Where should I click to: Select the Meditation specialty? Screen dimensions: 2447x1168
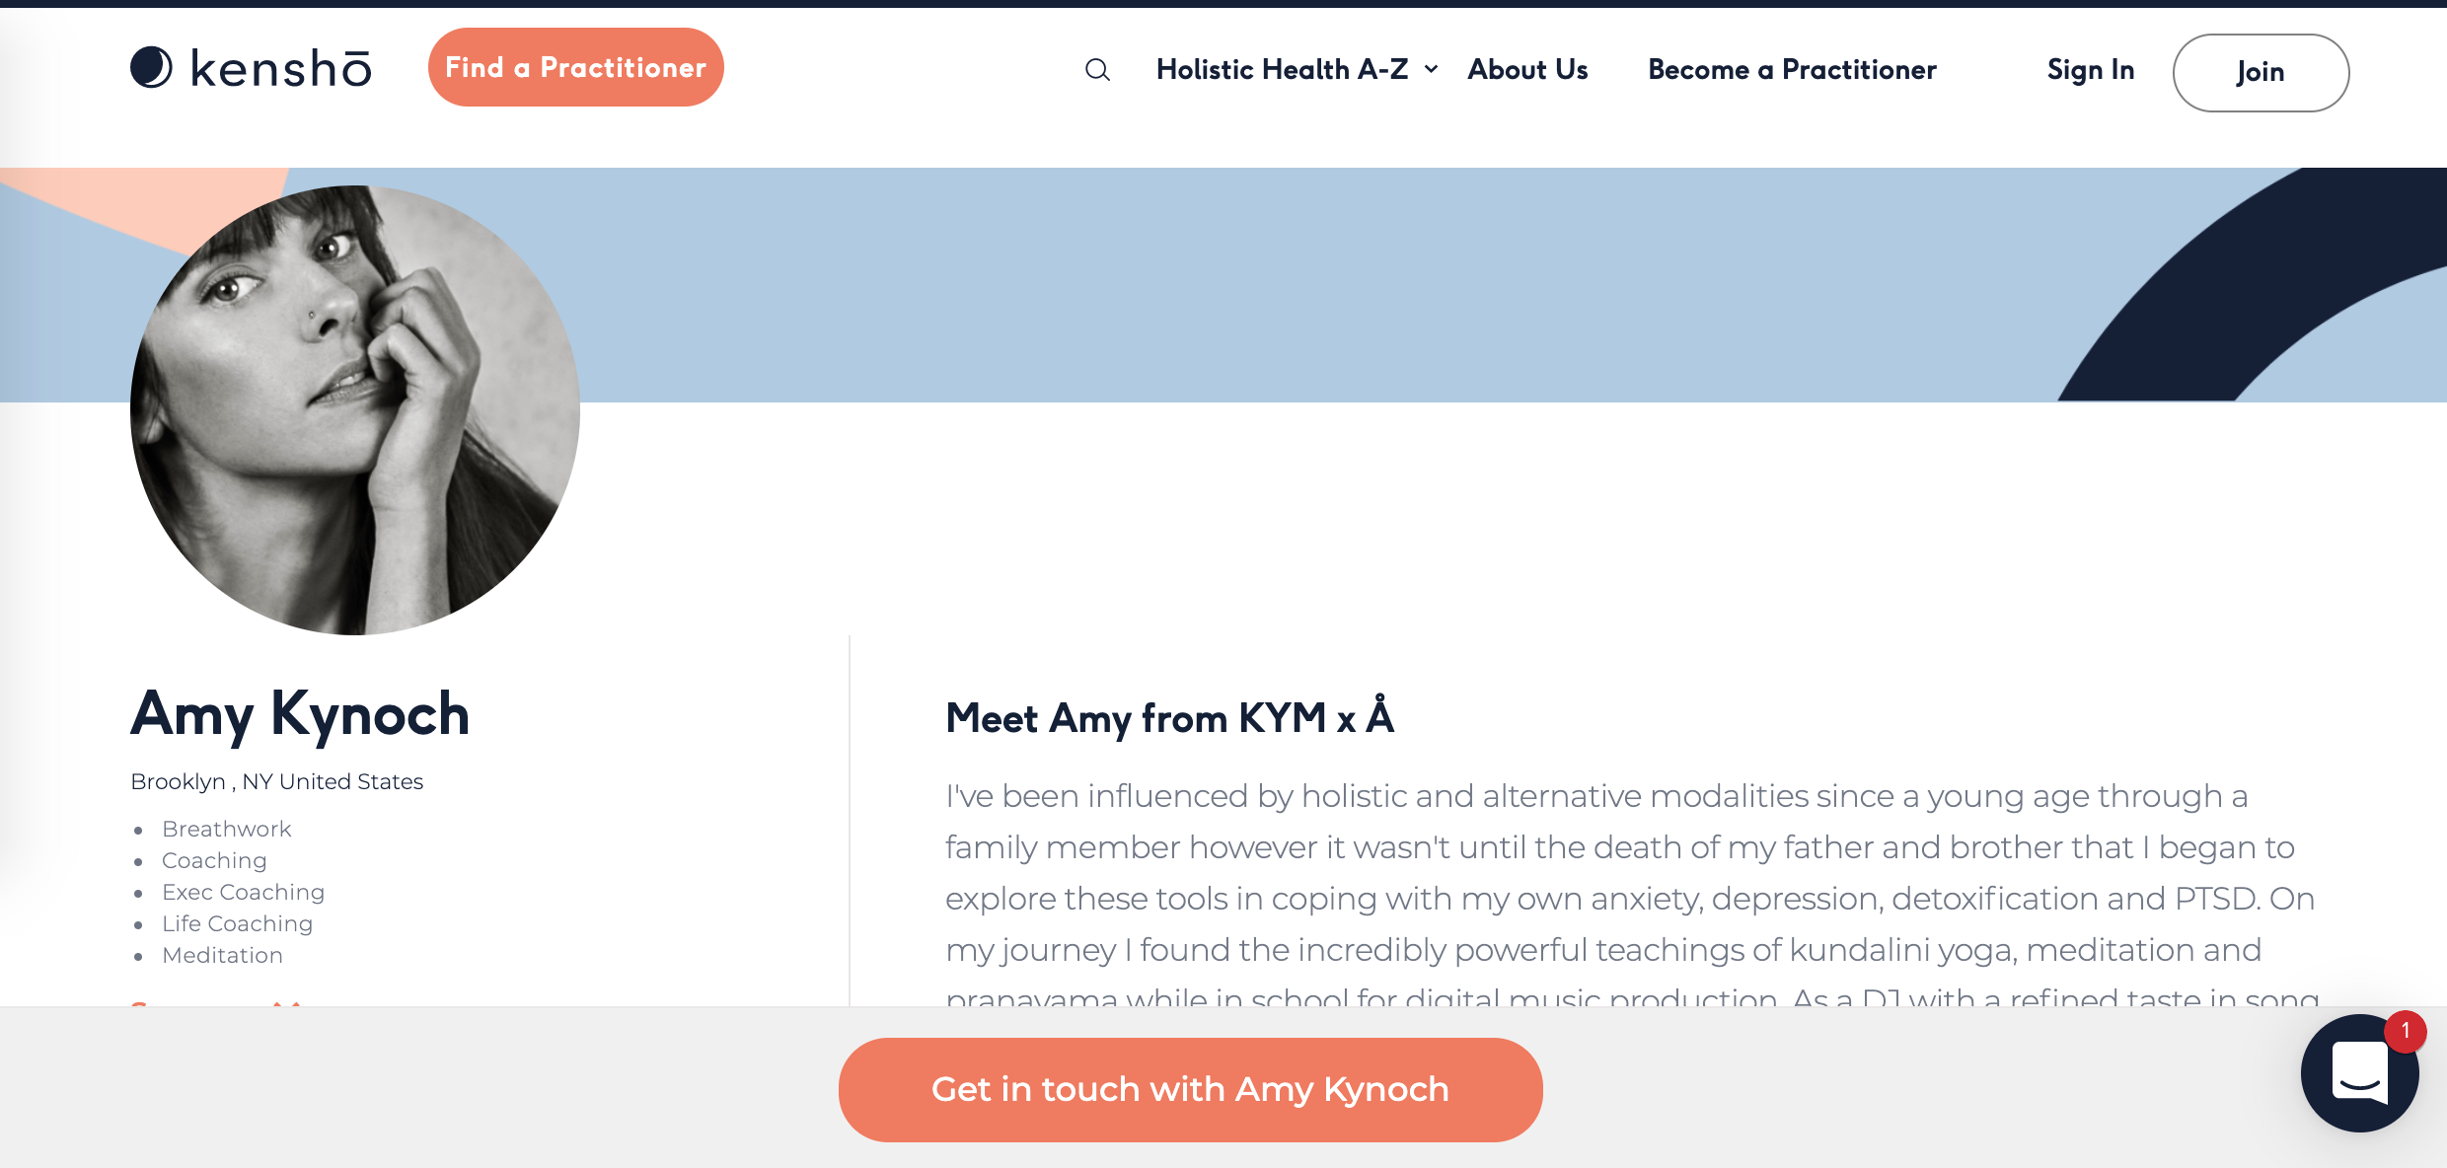[x=222, y=955]
